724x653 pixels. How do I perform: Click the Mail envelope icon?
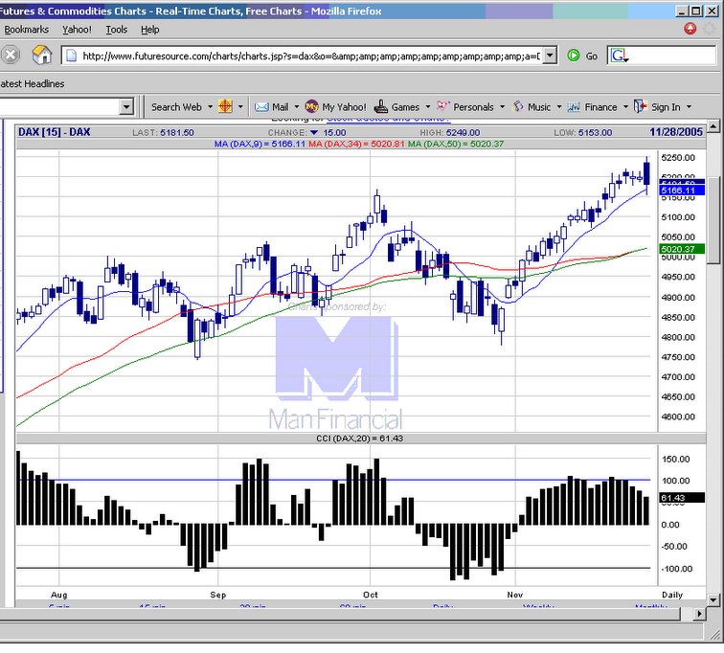point(261,107)
